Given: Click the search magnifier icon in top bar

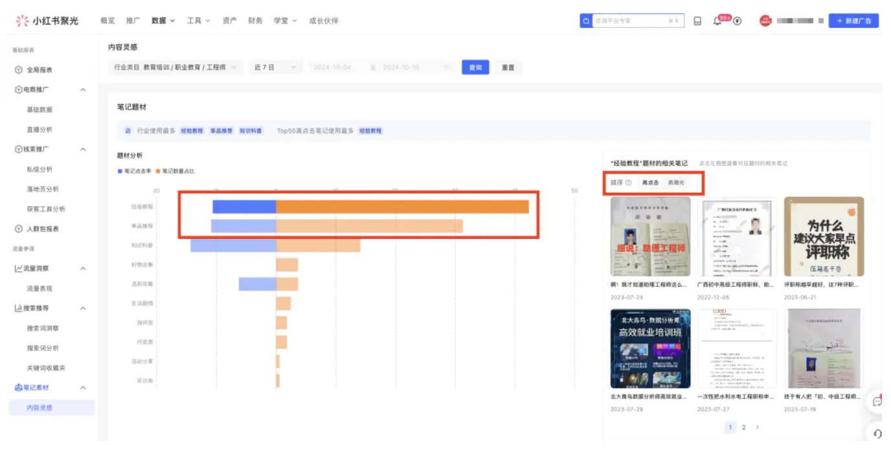Looking at the screenshot, I should point(587,21).
